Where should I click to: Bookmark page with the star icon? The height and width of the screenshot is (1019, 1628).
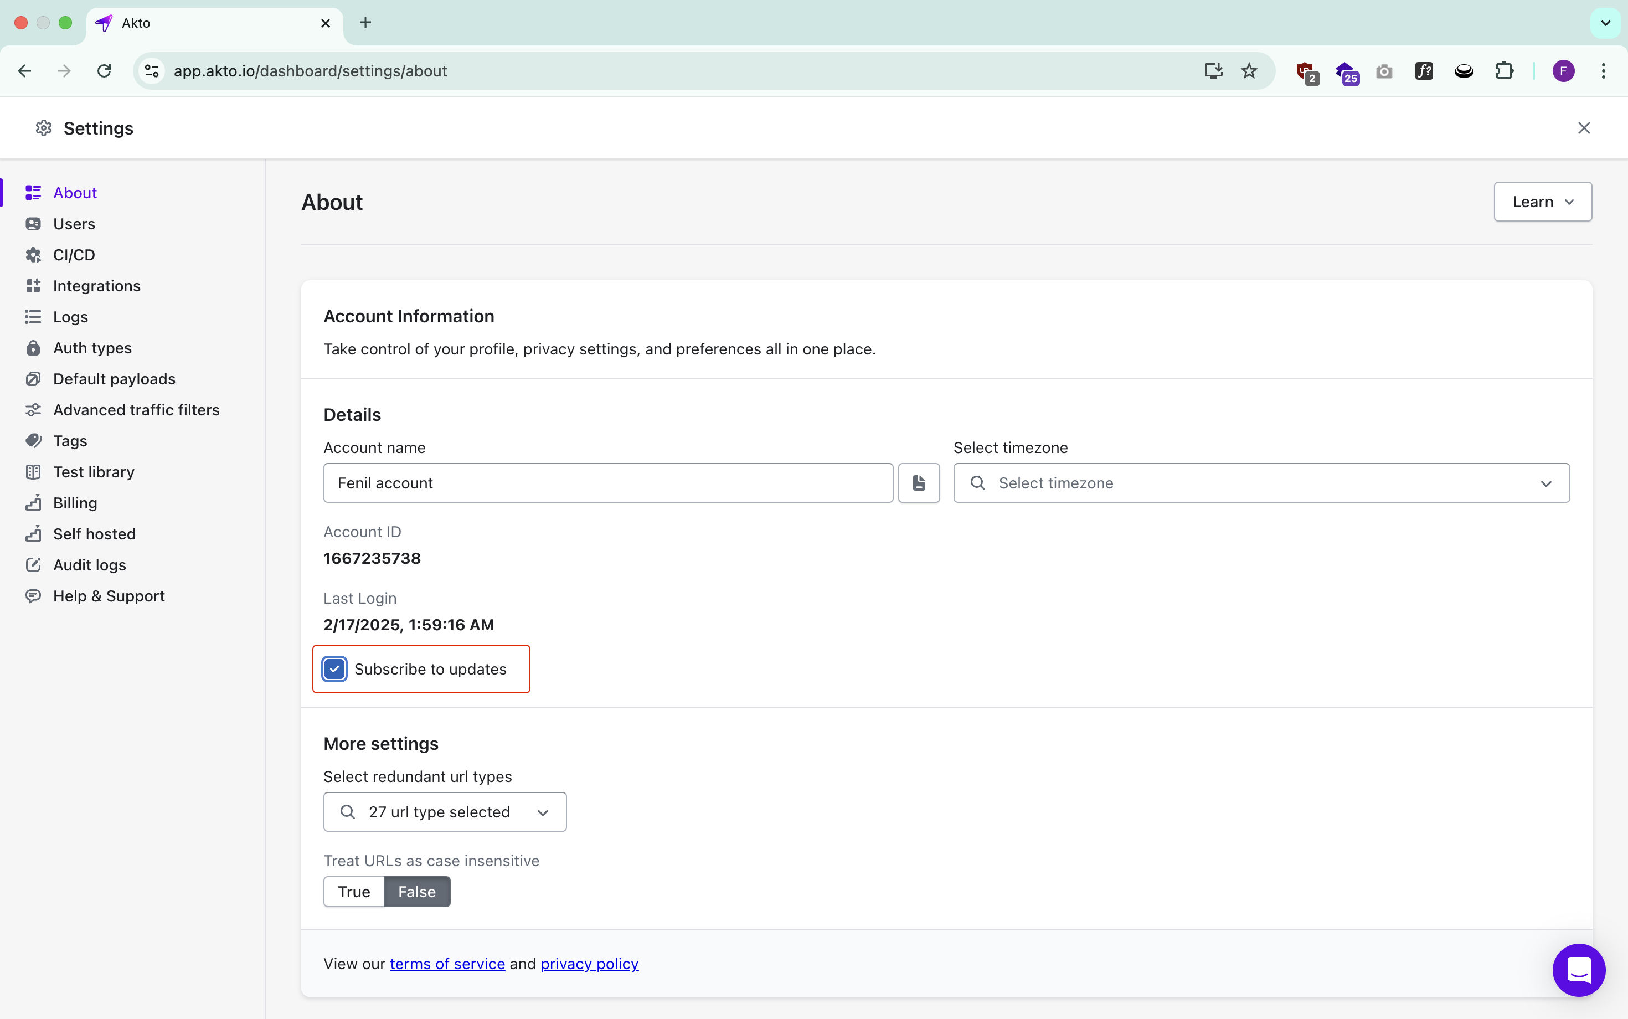[1249, 71]
